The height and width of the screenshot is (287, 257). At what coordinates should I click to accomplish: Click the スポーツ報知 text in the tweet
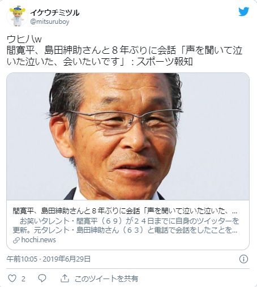164,62
